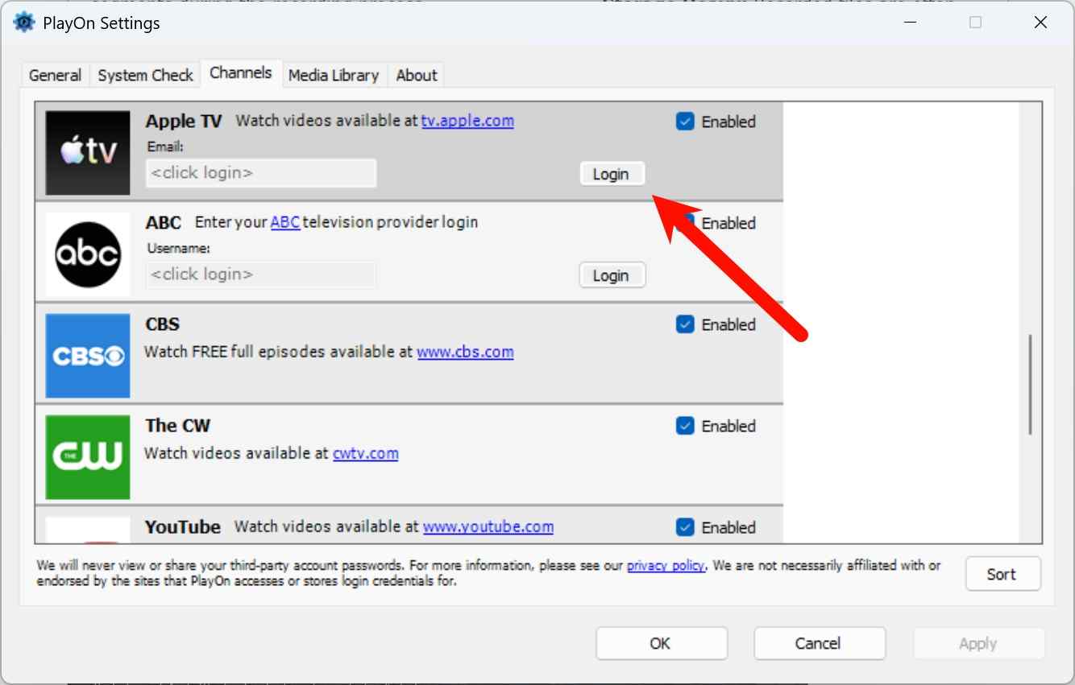
Task: Open the Media Library tab
Action: pos(333,76)
